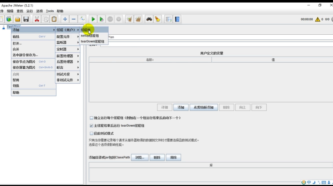Click the Templates toolbar icon
The image size is (333, 186).
tap(9, 19)
